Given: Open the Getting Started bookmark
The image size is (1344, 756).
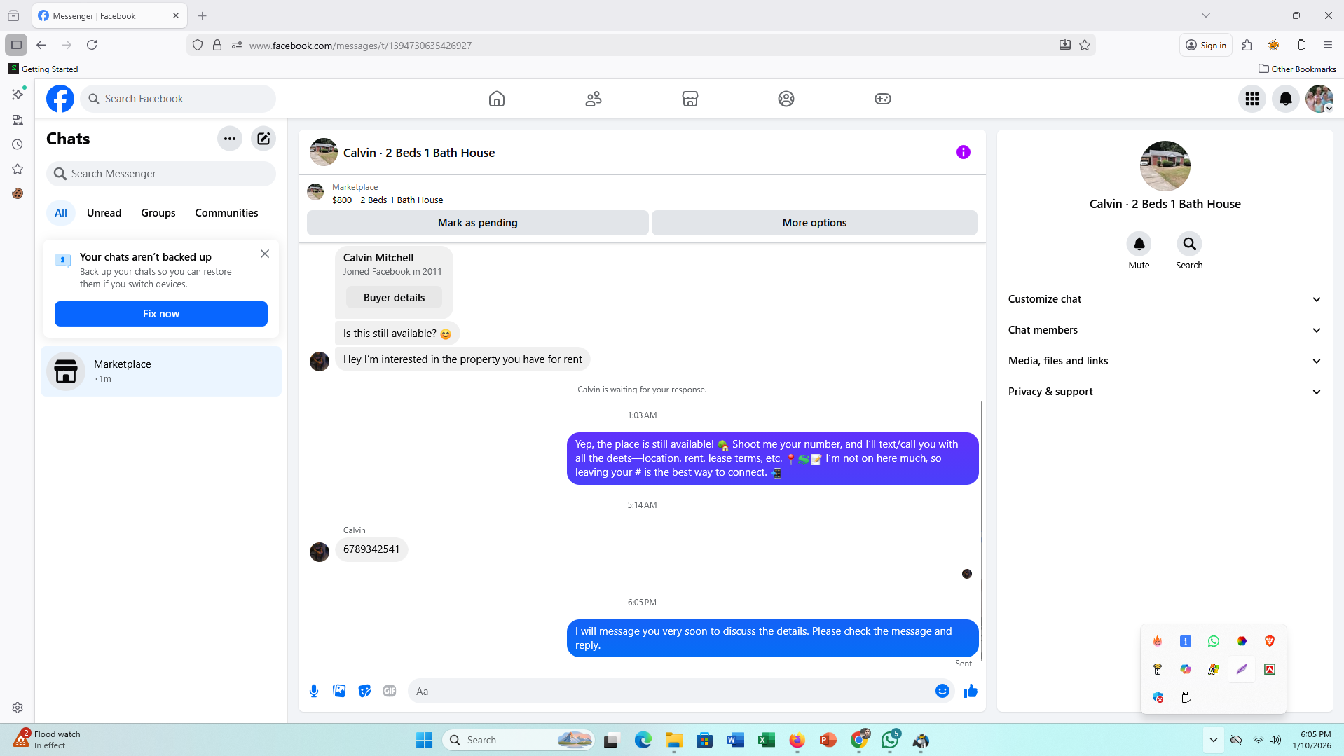Looking at the screenshot, I should [x=43, y=69].
